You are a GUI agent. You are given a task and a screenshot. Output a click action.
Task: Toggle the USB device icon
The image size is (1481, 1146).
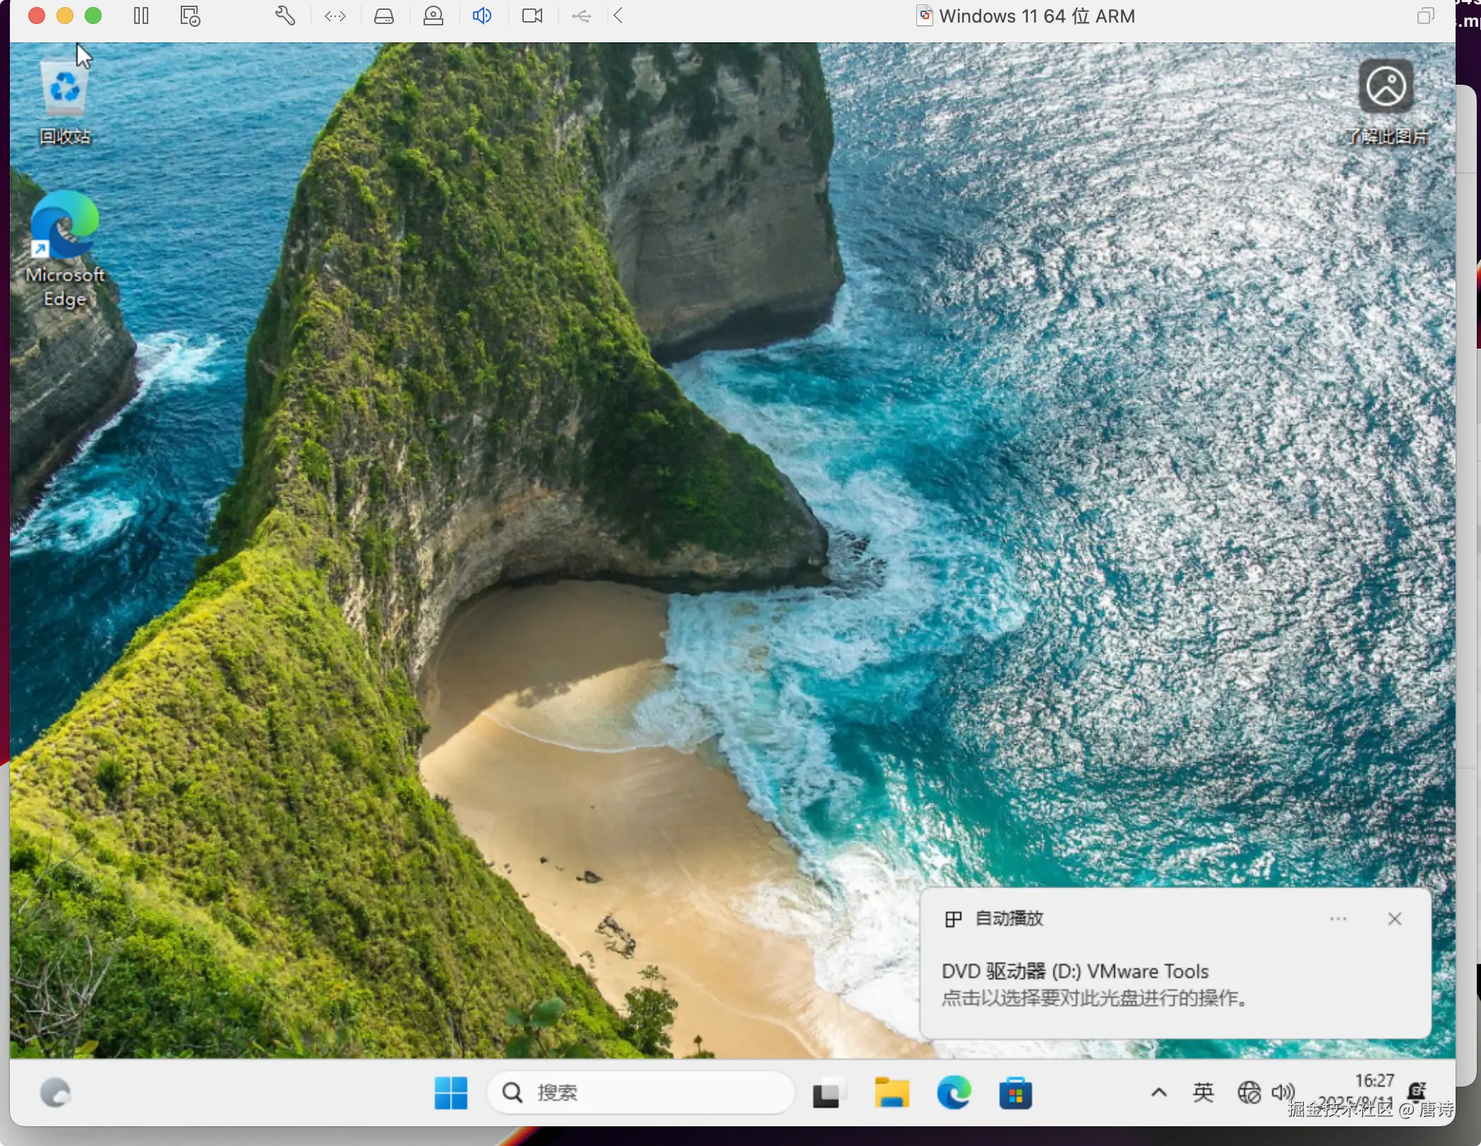pos(582,16)
